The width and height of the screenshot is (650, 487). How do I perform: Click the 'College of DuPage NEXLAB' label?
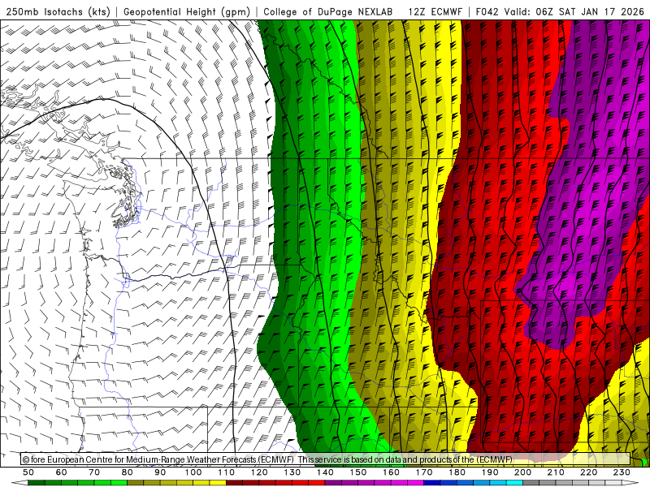coord(327,11)
